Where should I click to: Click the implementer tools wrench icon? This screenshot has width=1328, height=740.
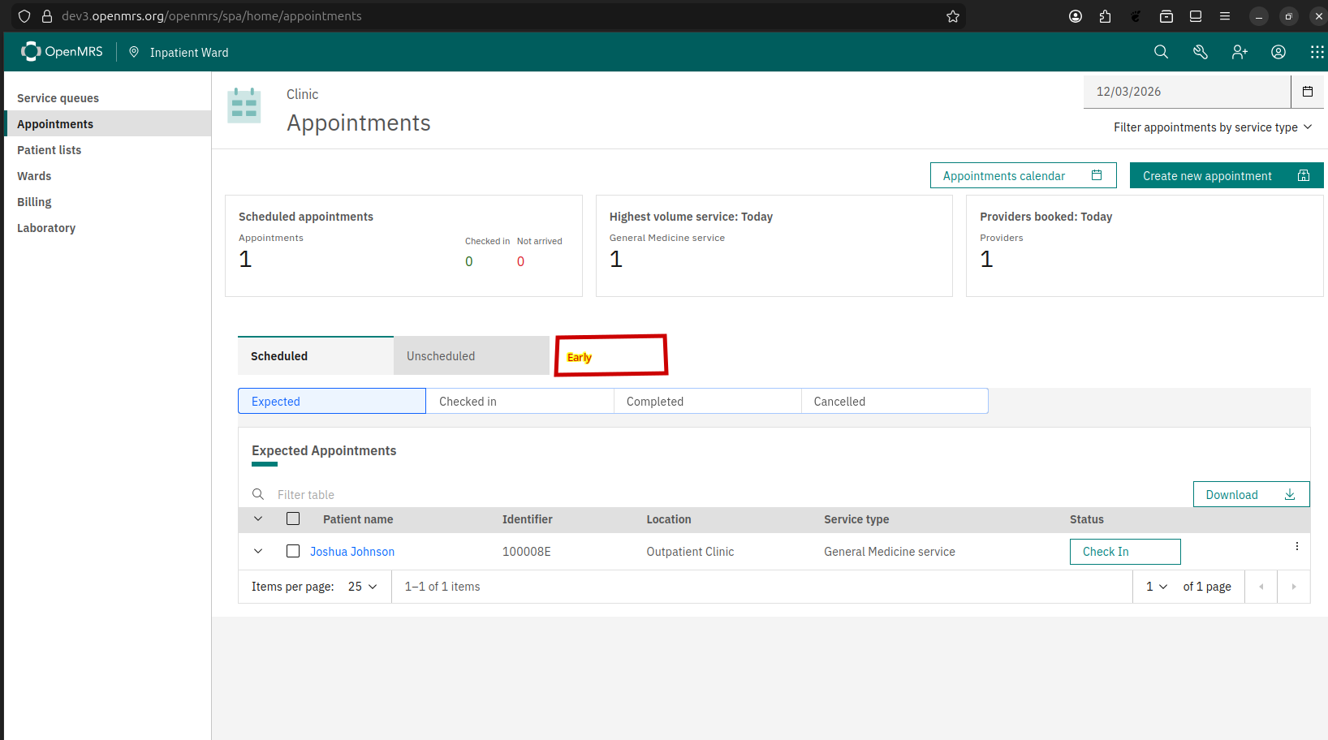[x=1200, y=52]
